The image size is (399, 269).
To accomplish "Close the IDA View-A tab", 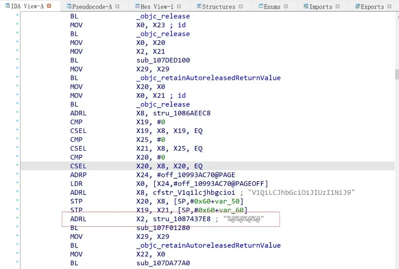I will coord(49,6).
